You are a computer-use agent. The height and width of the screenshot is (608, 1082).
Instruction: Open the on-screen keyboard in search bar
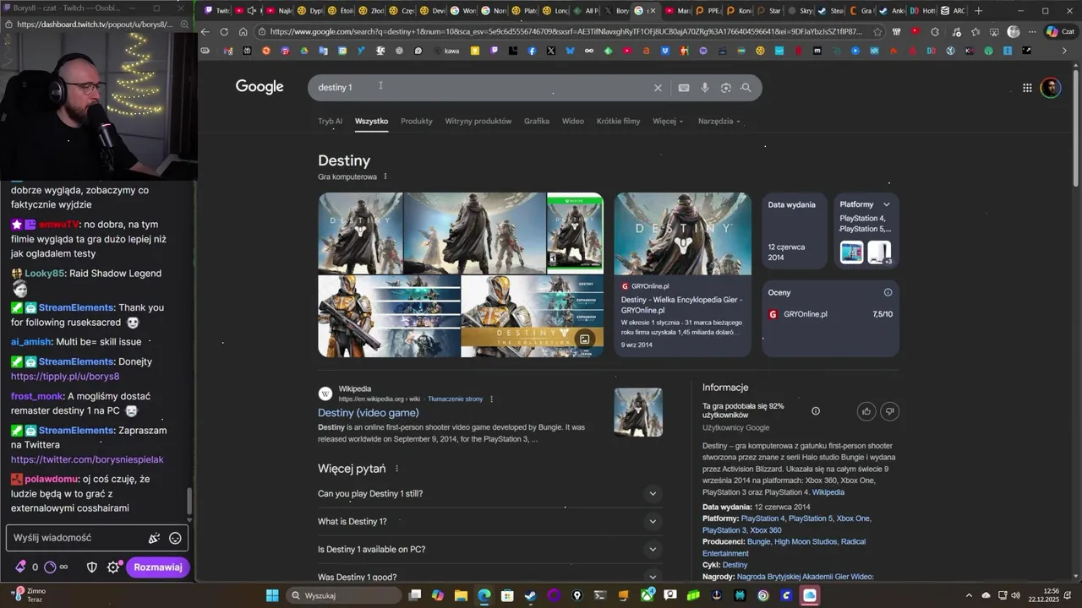click(x=684, y=88)
